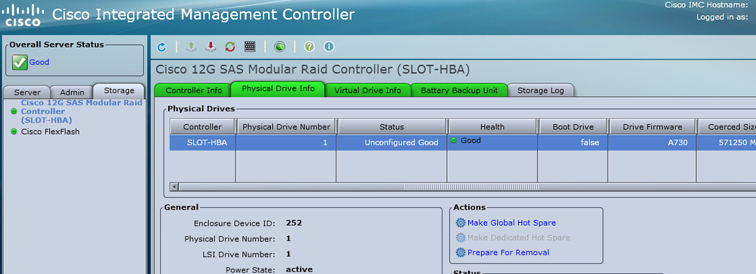
Task: Click the upload green arrow icon
Action: point(192,47)
